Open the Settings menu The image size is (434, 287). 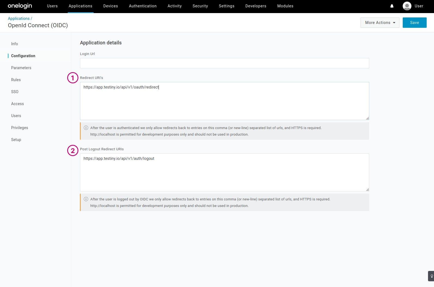coord(227,6)
